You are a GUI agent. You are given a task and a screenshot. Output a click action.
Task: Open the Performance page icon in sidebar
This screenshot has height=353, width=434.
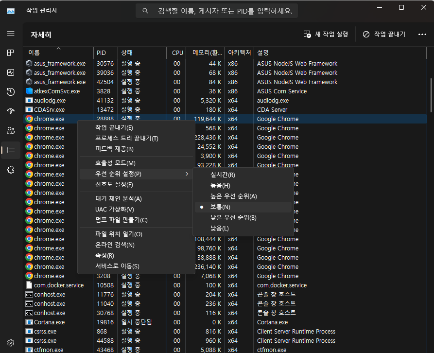point(11,72)
